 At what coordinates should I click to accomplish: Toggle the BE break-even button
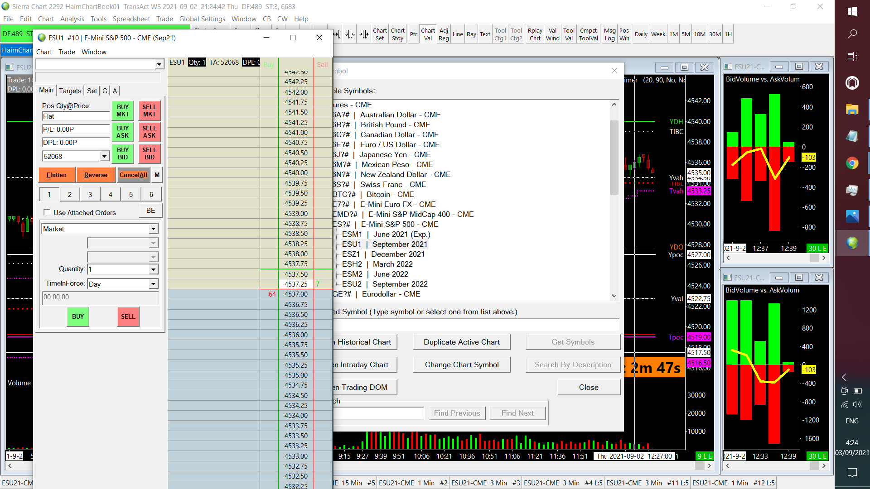tap(150, 211)
